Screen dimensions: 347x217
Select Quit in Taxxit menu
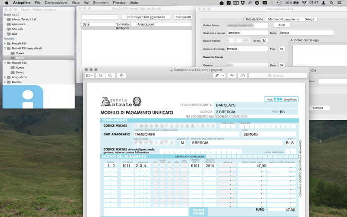point(14,34)
